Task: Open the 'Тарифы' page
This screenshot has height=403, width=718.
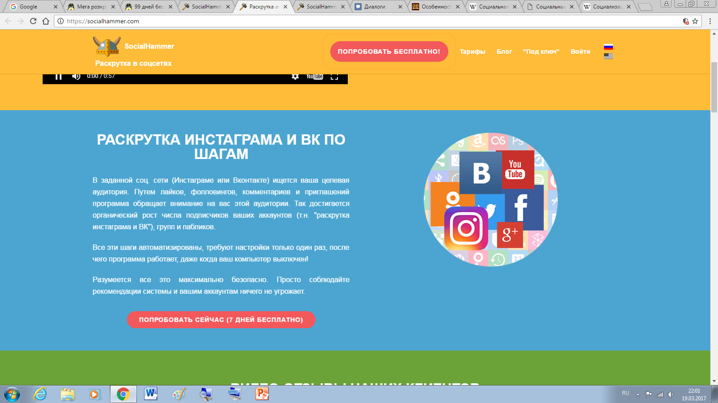Action: 473,51
